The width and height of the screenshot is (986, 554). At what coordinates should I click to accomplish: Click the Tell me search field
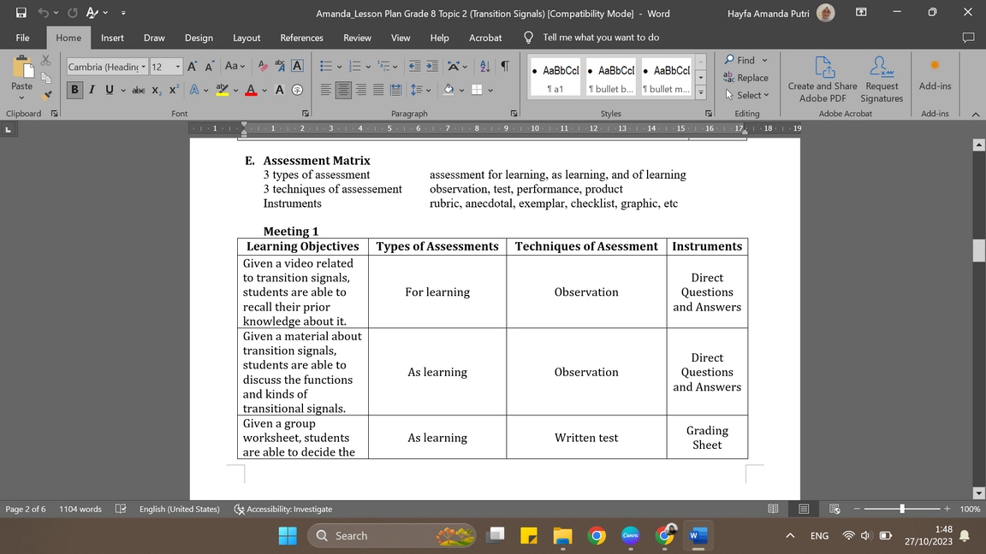[600, 38]
